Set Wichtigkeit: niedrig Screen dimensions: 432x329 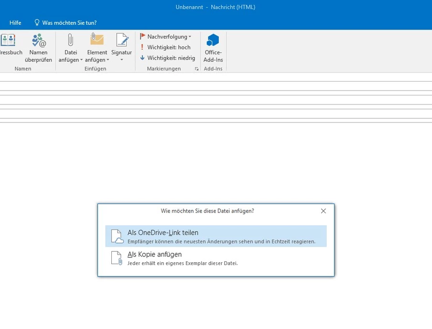tap(168, 58)
